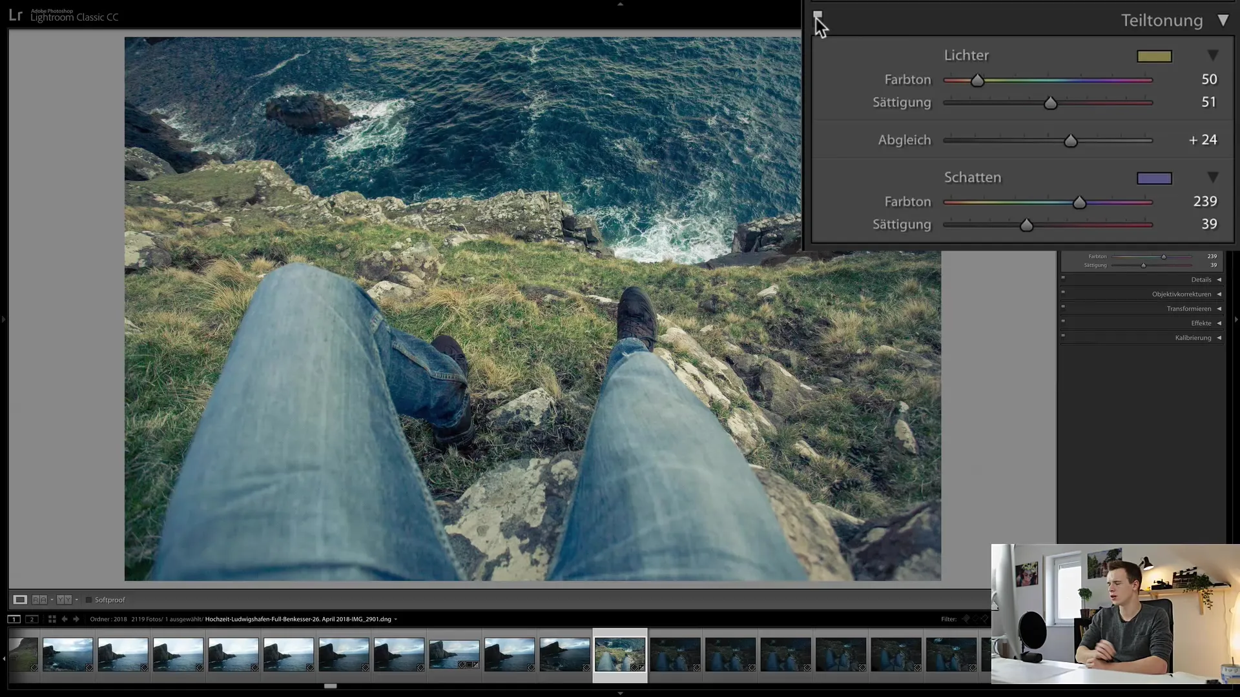Click the filmstrip horizontal scrollbar handle
This screenshot has height=697, width=1240.
(330, 686)
